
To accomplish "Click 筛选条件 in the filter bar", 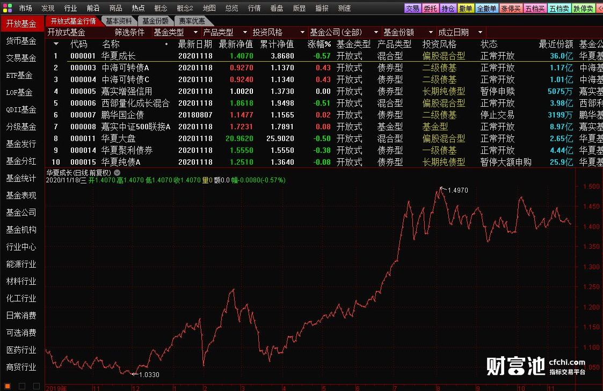I will [129, 32].
